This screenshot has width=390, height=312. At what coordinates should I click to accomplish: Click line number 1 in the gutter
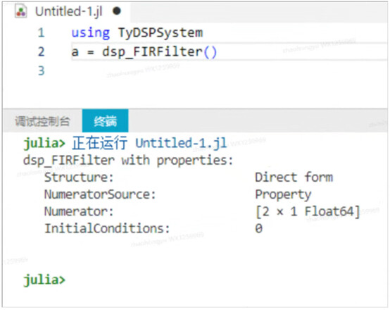click(42, 33)
